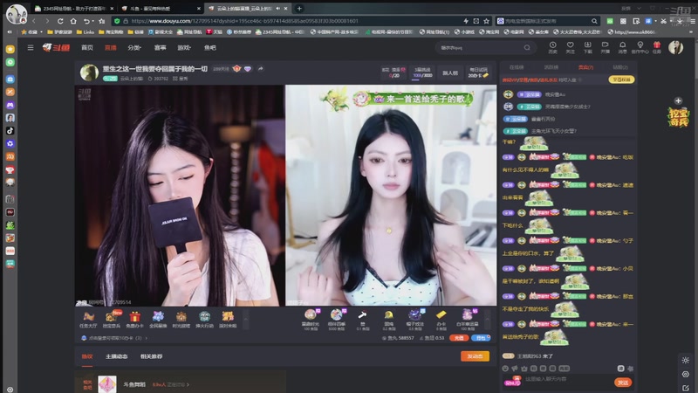The image size is (698, 393).
Task: Switch to the first chat panel tab
Action: click(517, 67)
